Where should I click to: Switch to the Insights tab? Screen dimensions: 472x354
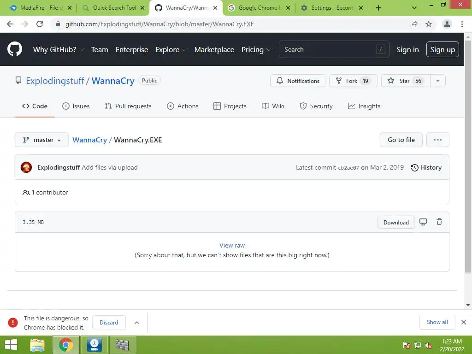(x=364, y=106)
